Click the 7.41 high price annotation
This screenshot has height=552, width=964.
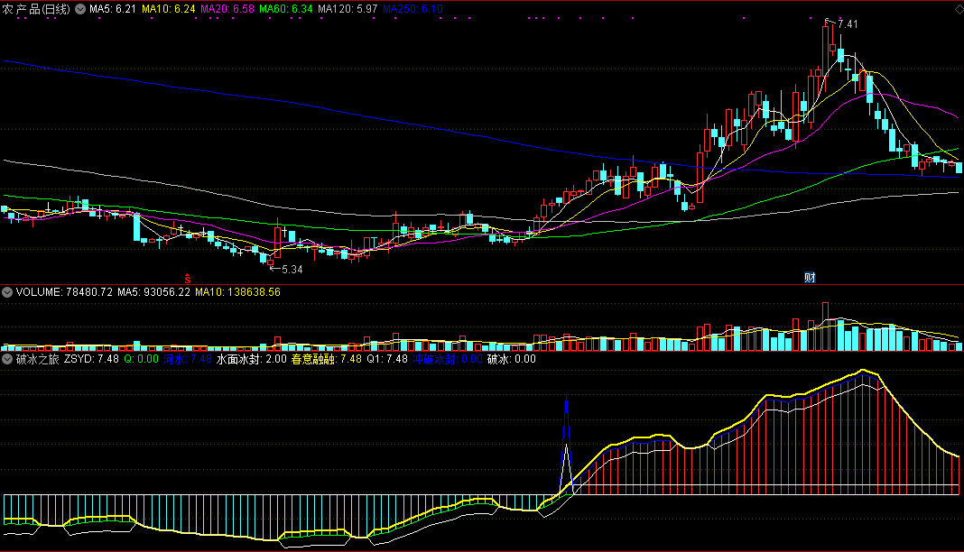pyautogui.click(x=848, y=24)
